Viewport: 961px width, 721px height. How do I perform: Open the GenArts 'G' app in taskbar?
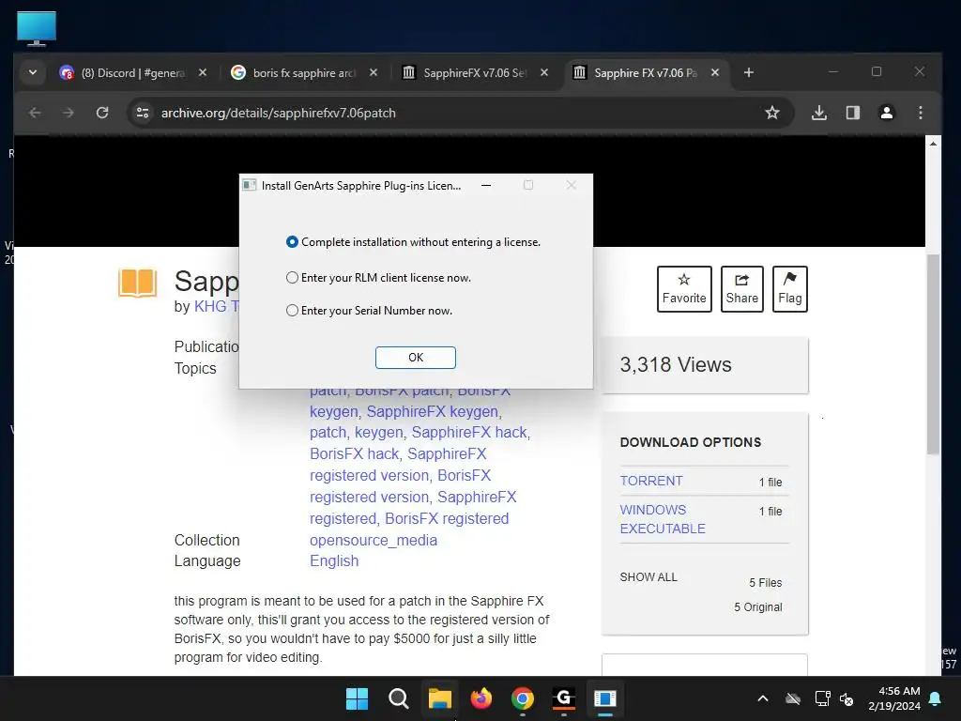(x=563, y=698)
